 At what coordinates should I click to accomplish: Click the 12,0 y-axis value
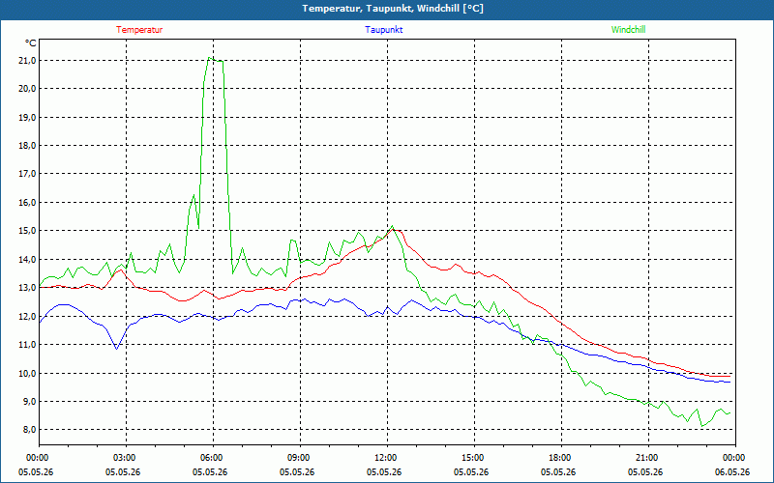click(28, 317)
